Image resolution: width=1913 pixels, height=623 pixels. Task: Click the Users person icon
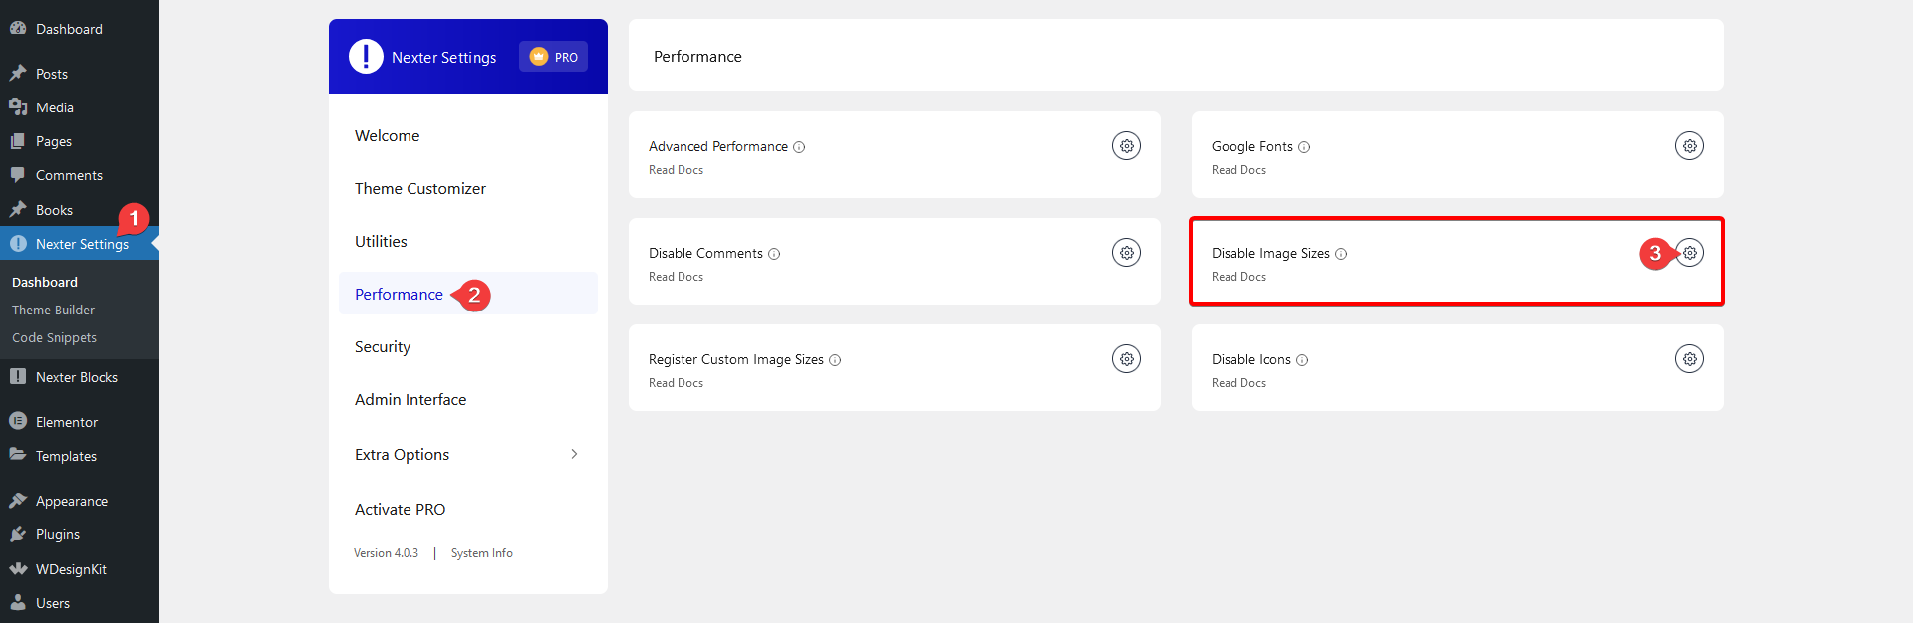click(18, 602)
